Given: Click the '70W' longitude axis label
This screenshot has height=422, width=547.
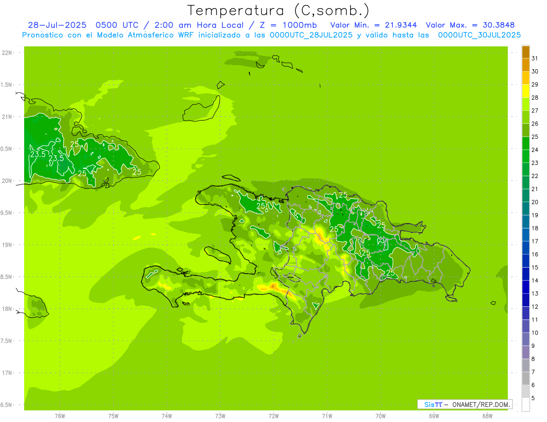Looking at the screenshot, I should [380, 416].
